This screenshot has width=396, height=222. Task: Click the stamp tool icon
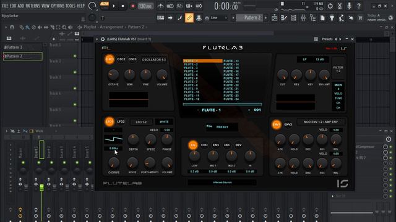(199, 18)
